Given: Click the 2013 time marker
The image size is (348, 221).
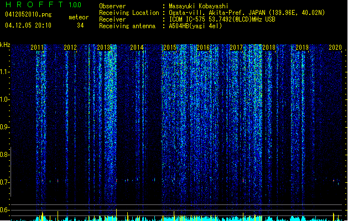Looking at the screenshot, I should tap(103, 47).
